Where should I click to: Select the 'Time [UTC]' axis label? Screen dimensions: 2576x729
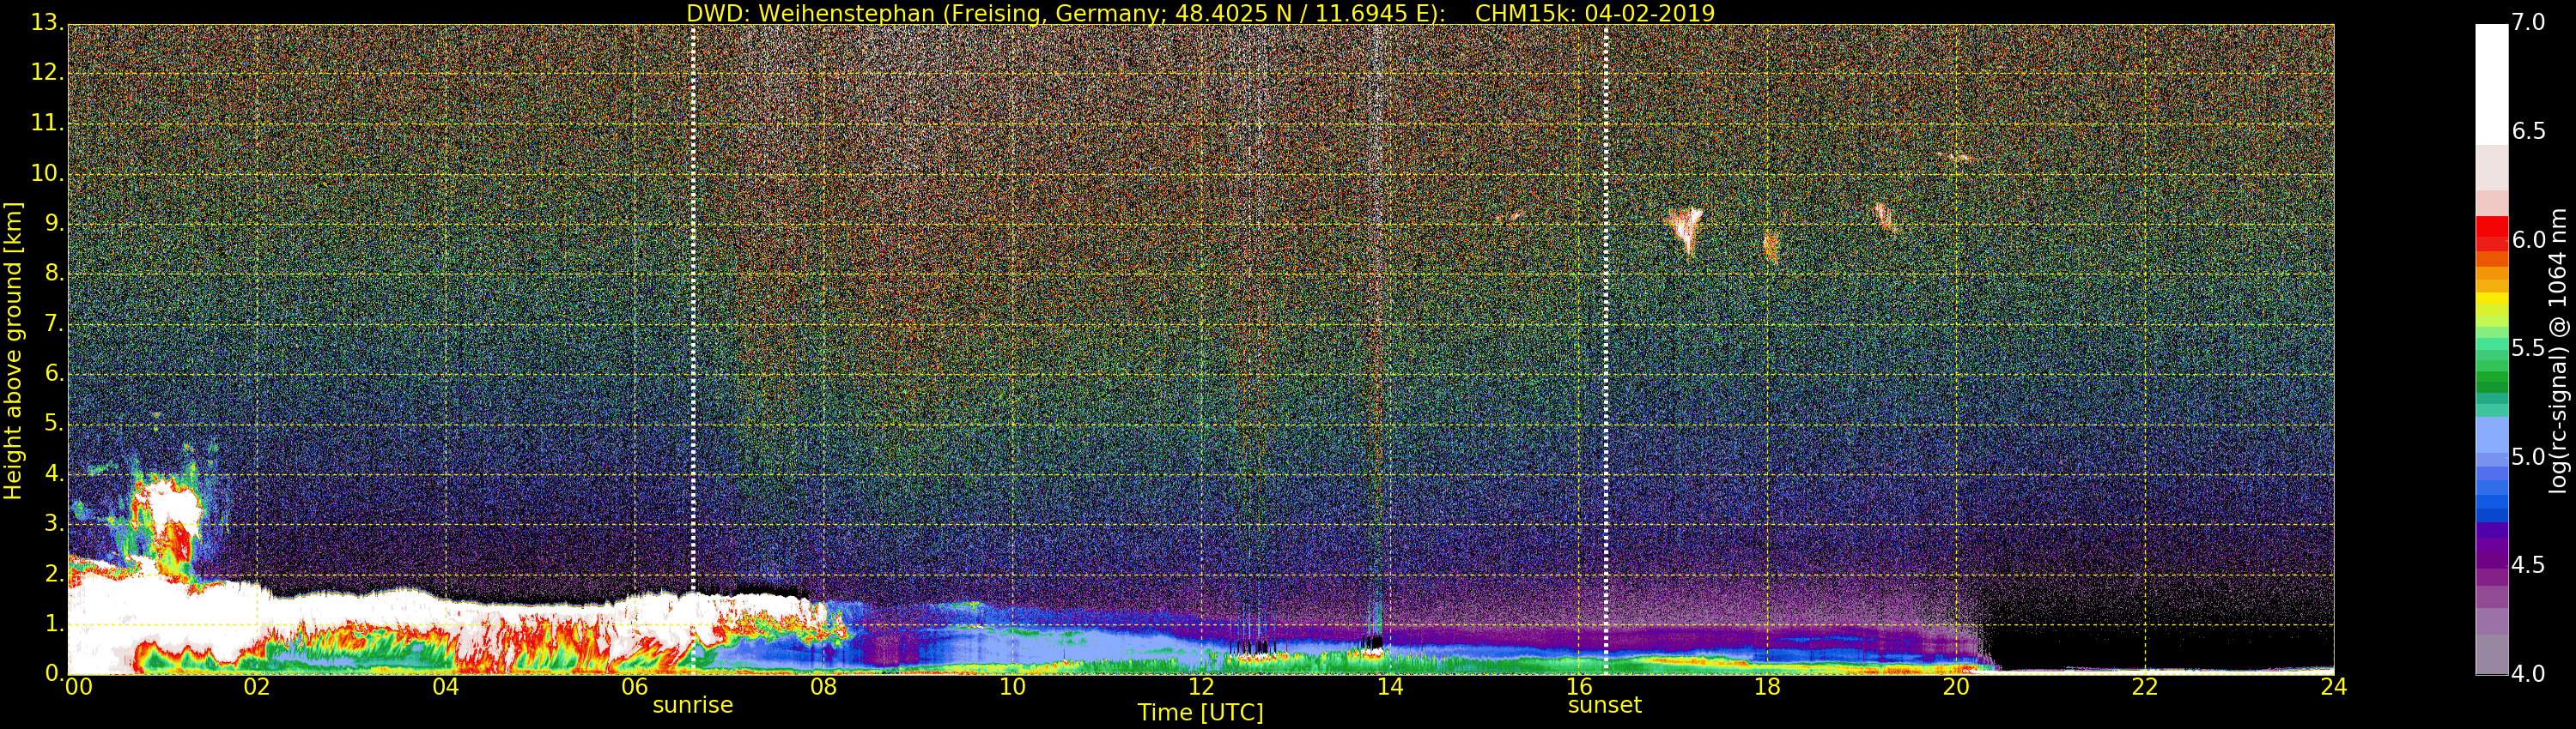[1200, 713]
